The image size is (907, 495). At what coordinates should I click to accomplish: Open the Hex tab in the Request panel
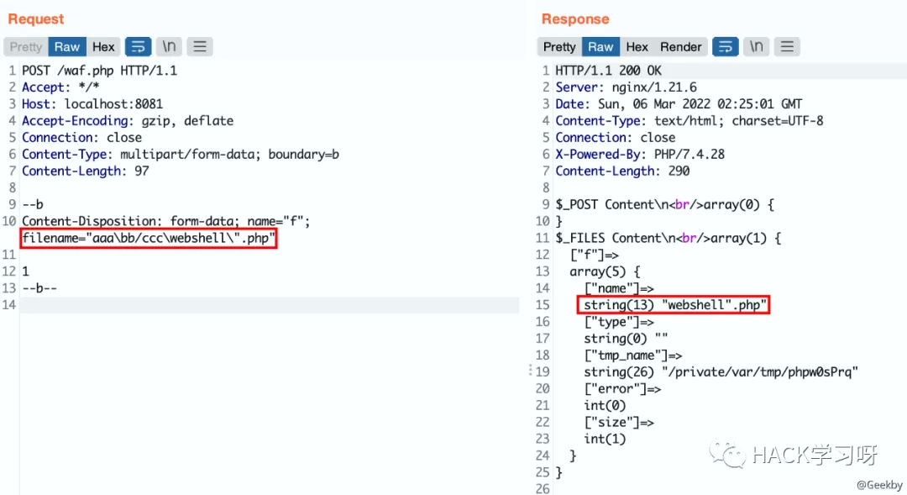(x=103, y=47)
